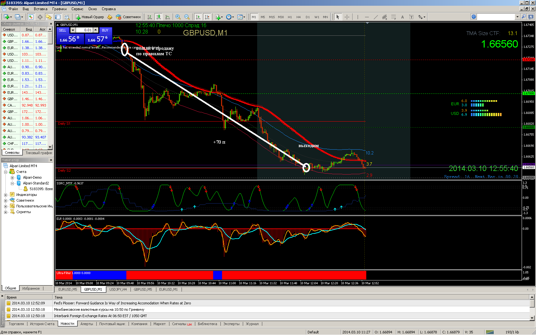Click the BUY button on chart
Screen dimensions: 536x335
point(105,30)
